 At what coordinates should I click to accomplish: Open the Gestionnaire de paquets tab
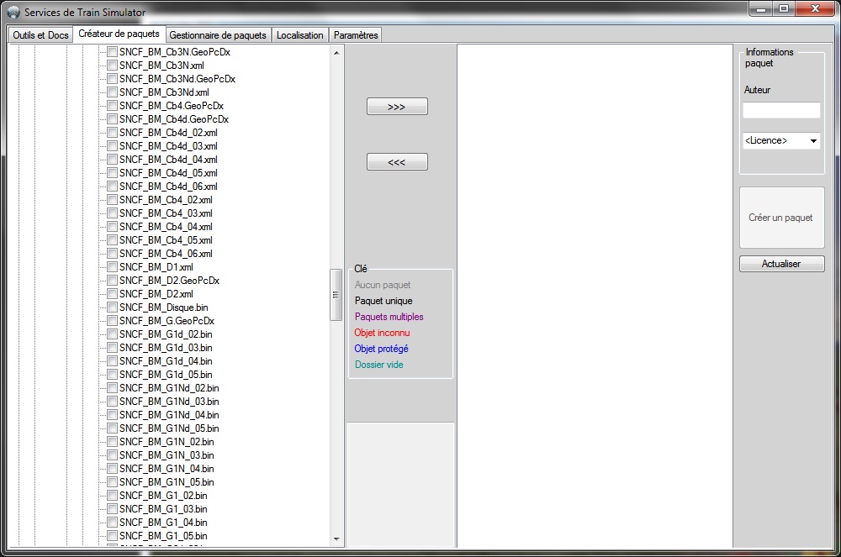pyautogui.click(x=218, y=35)
